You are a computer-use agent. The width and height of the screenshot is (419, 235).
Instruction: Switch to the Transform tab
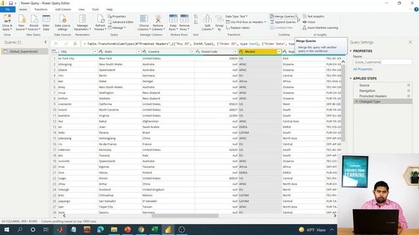pyautogui.click(x=41, y=9)
